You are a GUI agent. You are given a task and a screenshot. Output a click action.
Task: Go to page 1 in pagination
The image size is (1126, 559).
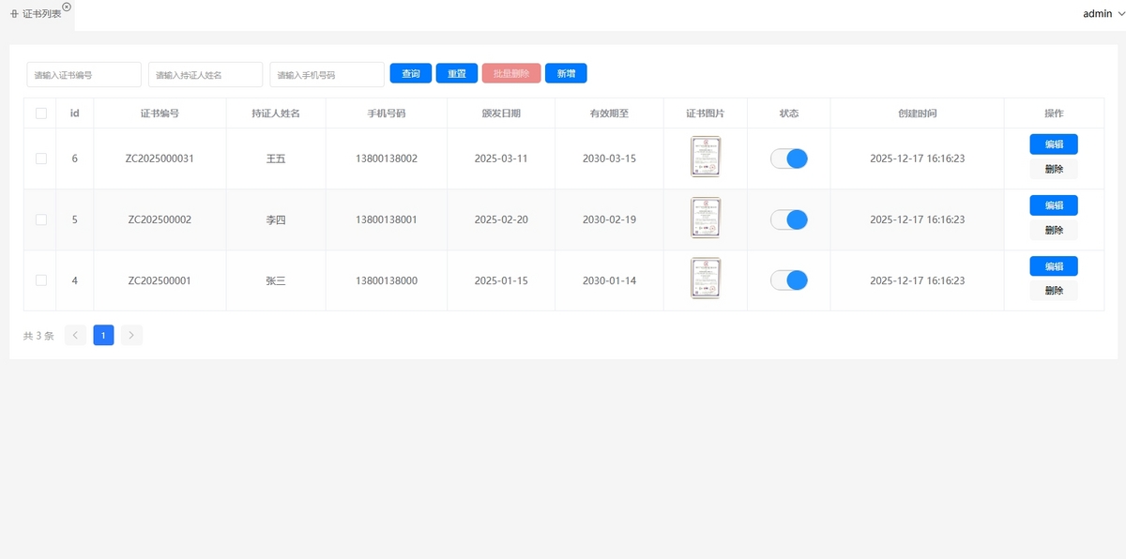[x=103, y=335]
